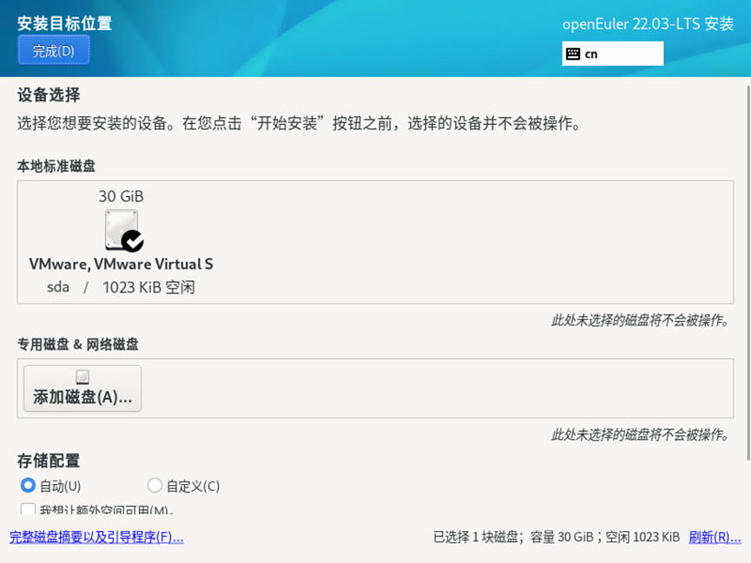Click the checkmark badge on the sda disk

(x=133, y=241)
